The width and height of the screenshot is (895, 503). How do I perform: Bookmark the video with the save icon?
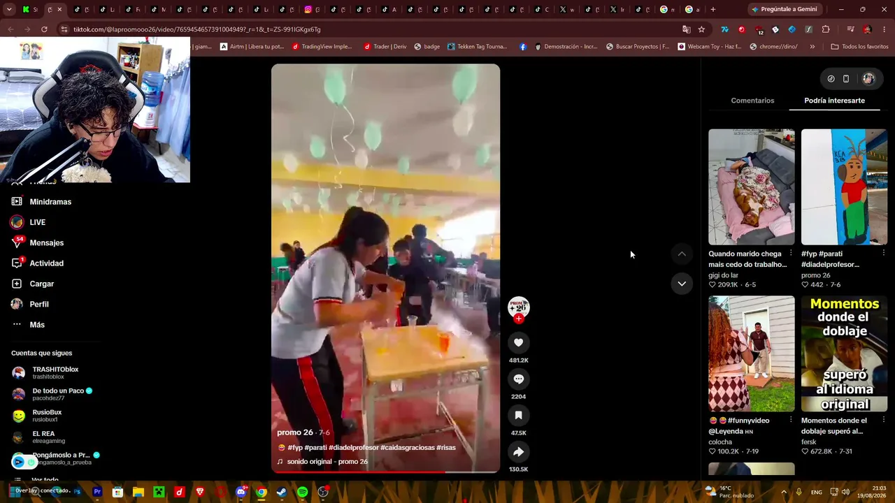coord(519,415)
